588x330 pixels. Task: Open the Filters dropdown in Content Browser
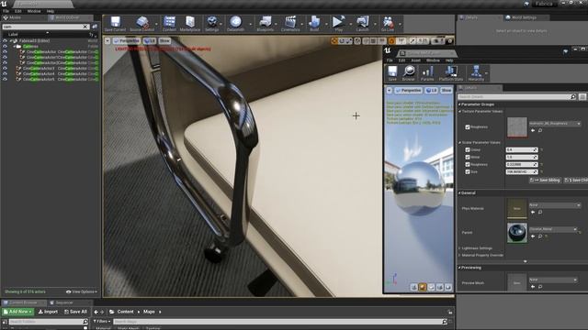[102, 322]
